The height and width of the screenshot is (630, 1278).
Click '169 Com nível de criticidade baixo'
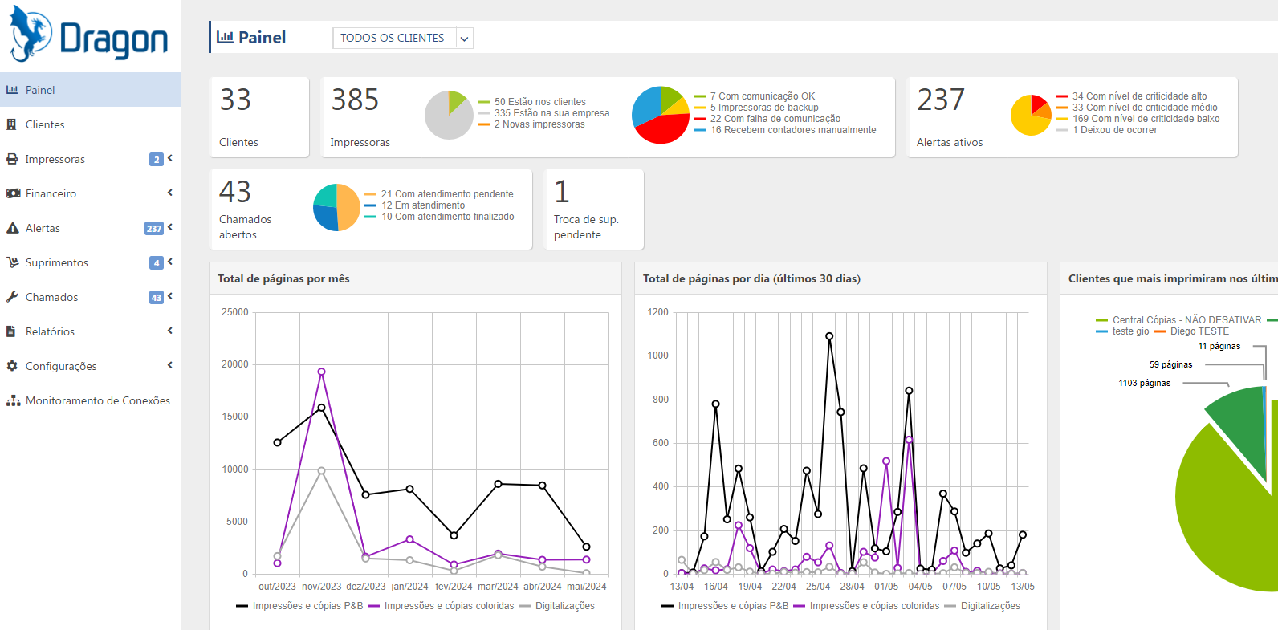click(x=1138, y=119)
